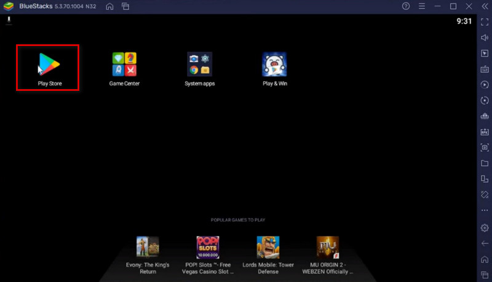Toggle the cursor lock sidebar icon
This screenshot has width=492, height=282.
pos(485,53)
